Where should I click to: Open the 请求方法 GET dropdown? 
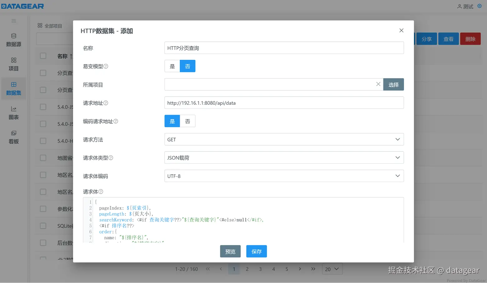tap(284, 139)
